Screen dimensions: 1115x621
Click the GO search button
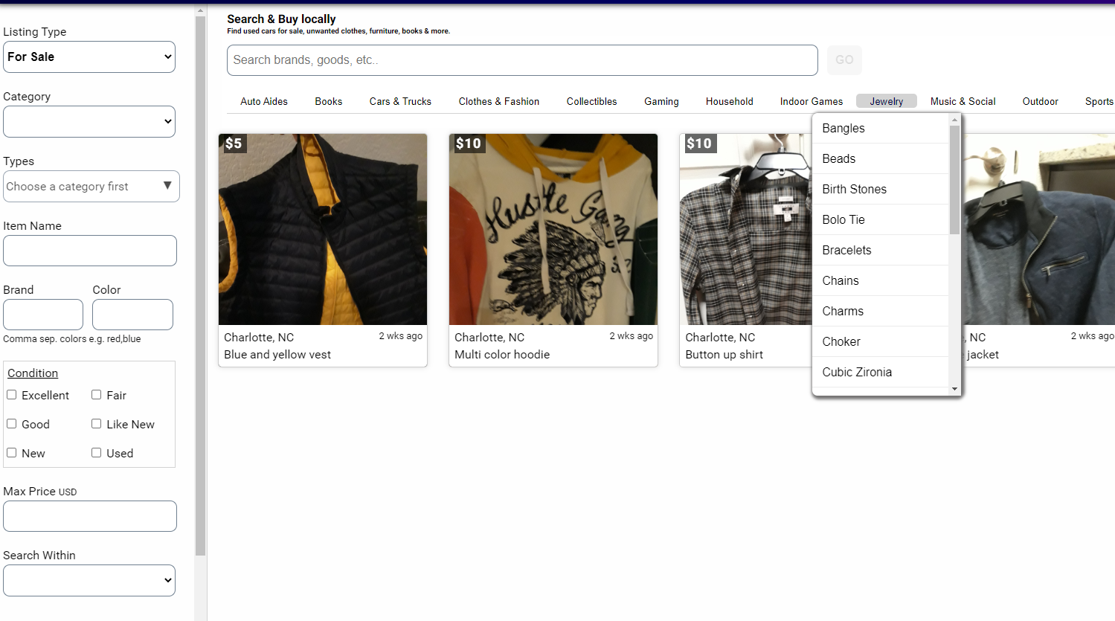[844, 60]
